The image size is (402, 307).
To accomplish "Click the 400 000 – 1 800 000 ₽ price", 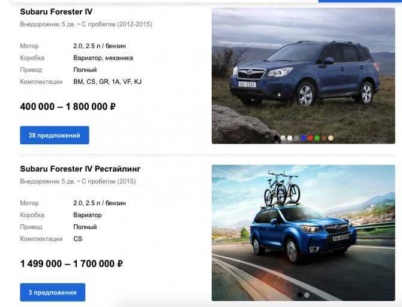I will tap(68, 107).
